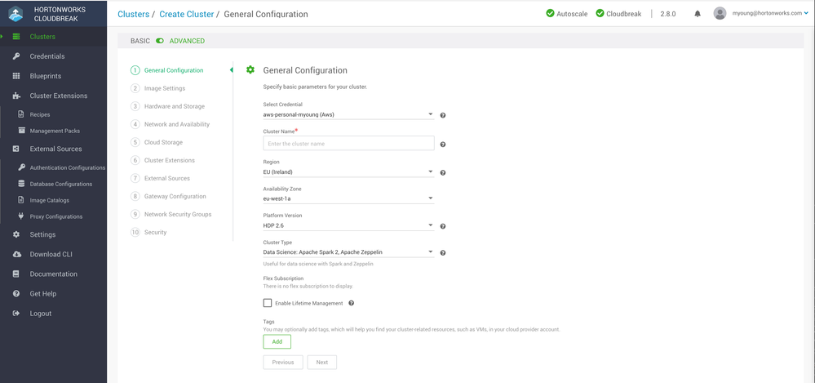Viewport: 815px width, 383px height.
Task: Click the General Configuration gear icon
Action: pyautogui.click(x=250, y=69)
